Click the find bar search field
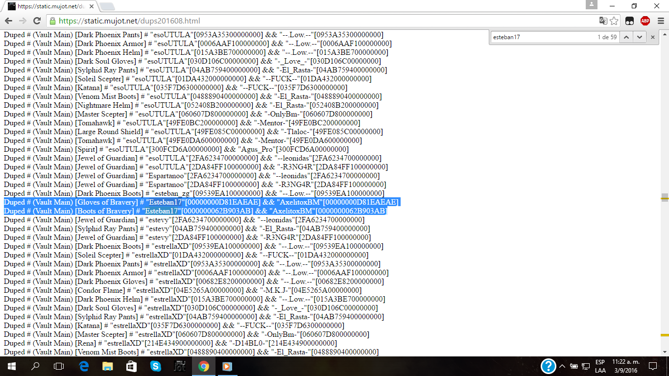Image resolution: width=669 pixels, height=376 pixels. point(539,37)
